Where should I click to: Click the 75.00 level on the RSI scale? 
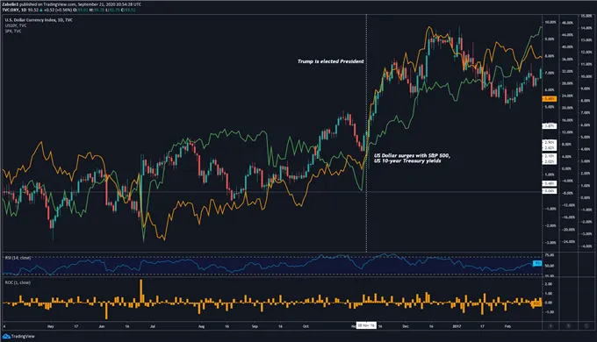coord(550,255)
